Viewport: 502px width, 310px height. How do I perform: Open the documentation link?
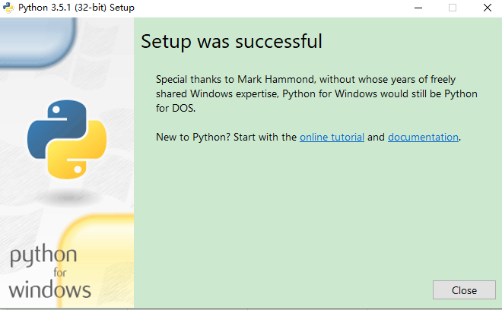(x=423, y=138)
